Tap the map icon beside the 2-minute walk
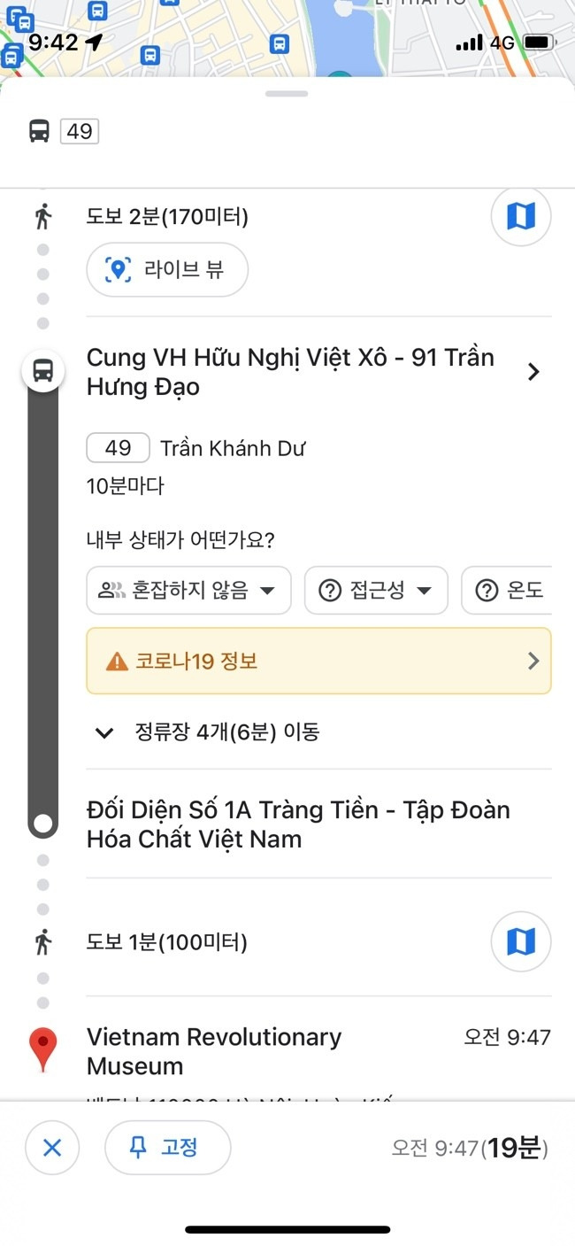 click(521, 215)
